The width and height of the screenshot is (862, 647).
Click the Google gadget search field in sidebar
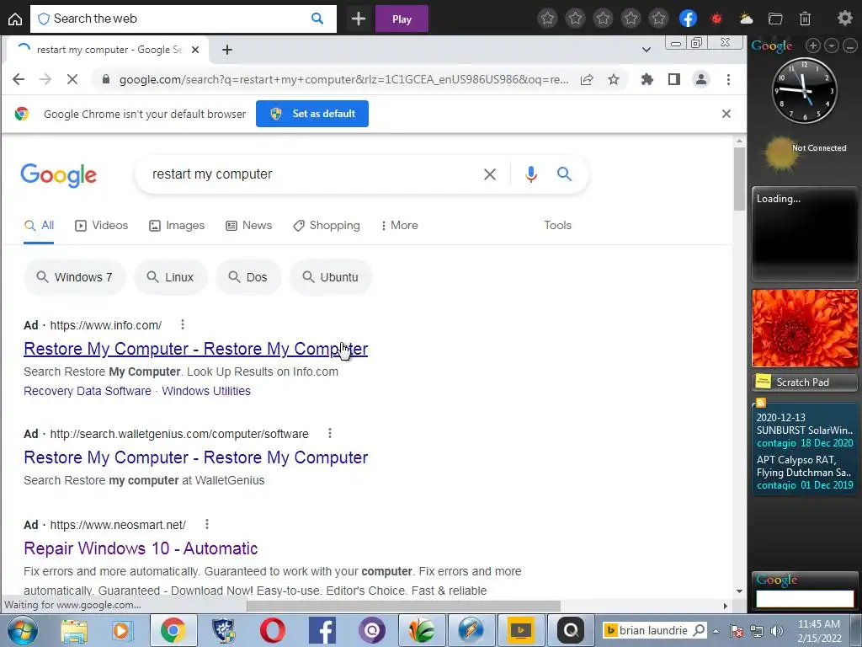[805, 598]
